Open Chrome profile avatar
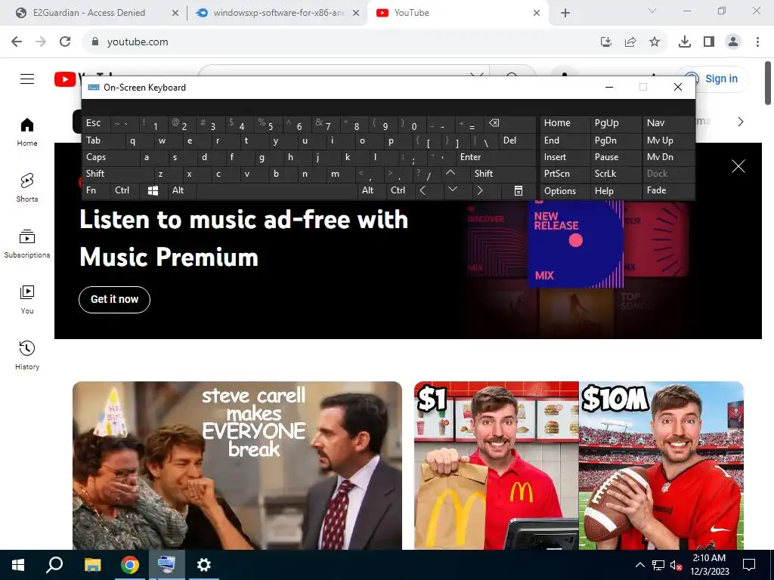Viewport: 774px width, 580px height. click(733, 42)
